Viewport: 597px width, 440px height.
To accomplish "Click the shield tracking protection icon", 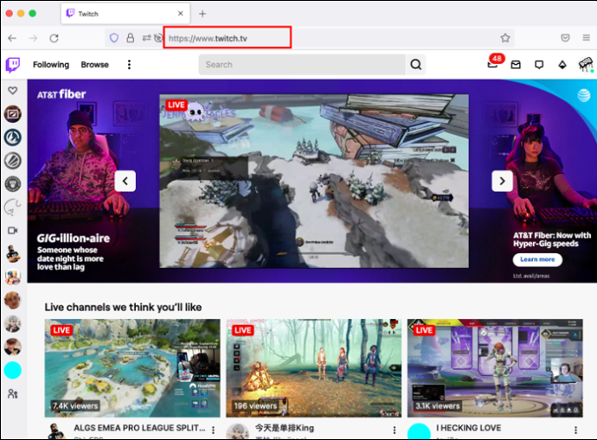I will coord(114,38).
